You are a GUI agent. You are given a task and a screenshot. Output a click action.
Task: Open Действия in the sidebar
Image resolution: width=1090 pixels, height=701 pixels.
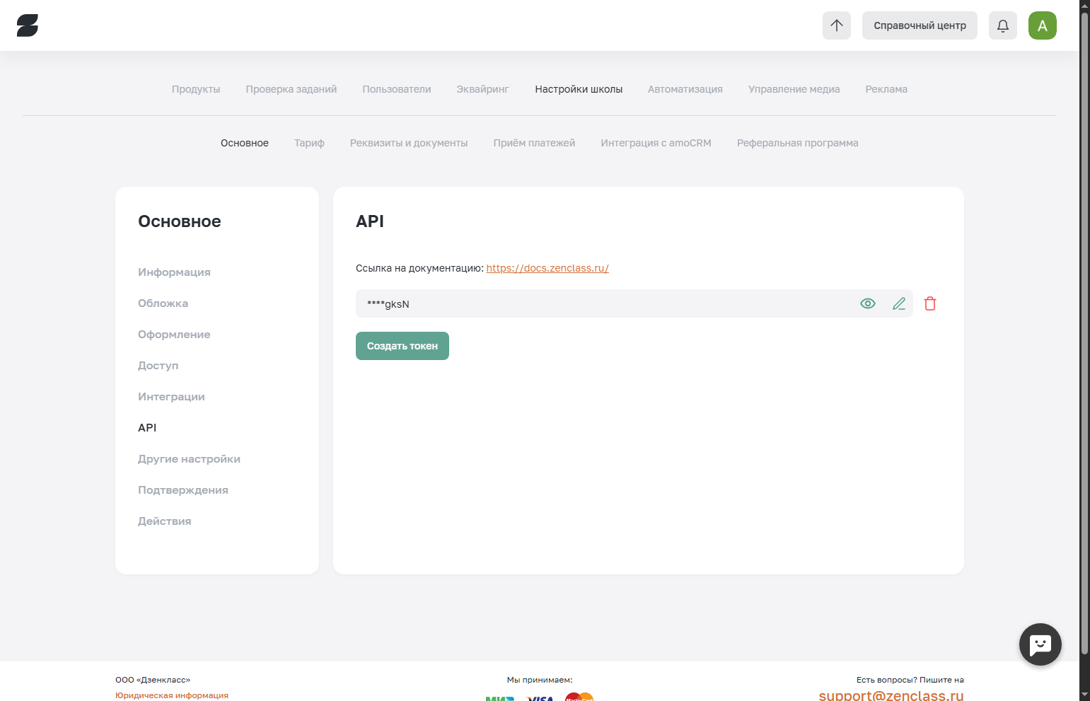(x=165, y=521)
